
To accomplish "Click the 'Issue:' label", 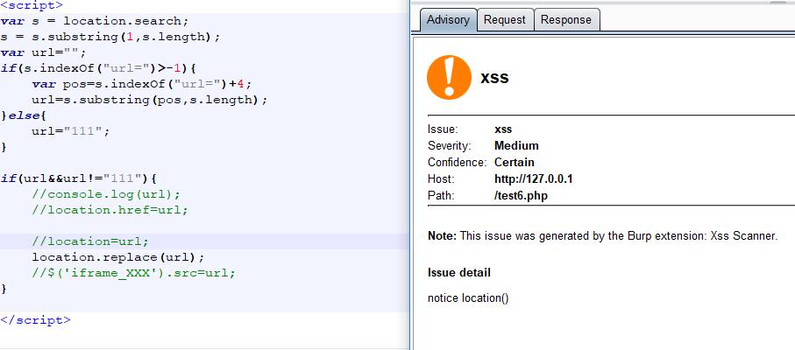I will [443, 129].
